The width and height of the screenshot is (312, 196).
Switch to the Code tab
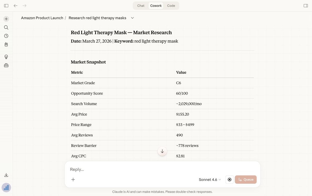[x=171, y=5]
